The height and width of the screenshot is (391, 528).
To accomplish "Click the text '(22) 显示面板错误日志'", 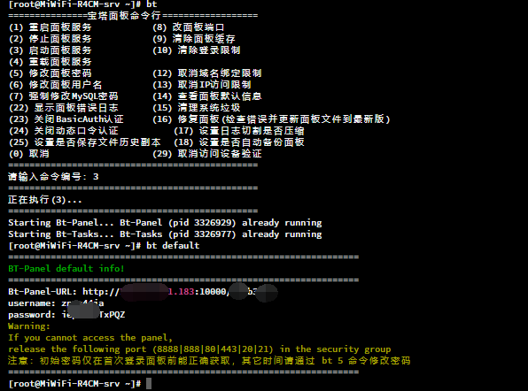I will pyautogui.click(x=63, y=108).
